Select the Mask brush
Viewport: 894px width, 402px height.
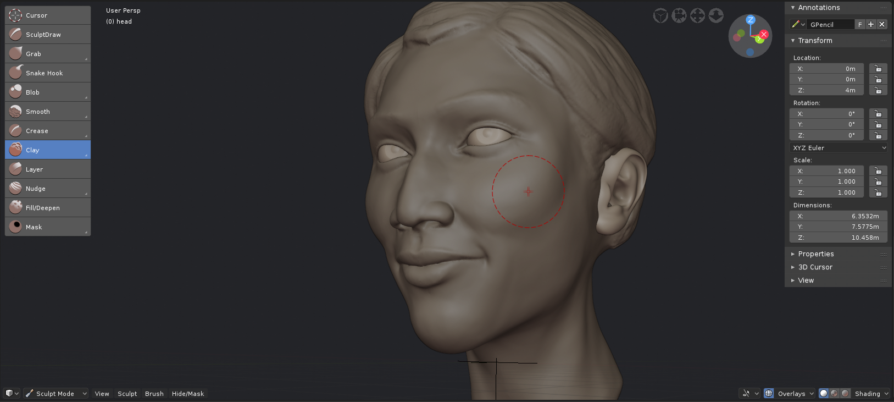pyautogui.click(x=48, y=227)
